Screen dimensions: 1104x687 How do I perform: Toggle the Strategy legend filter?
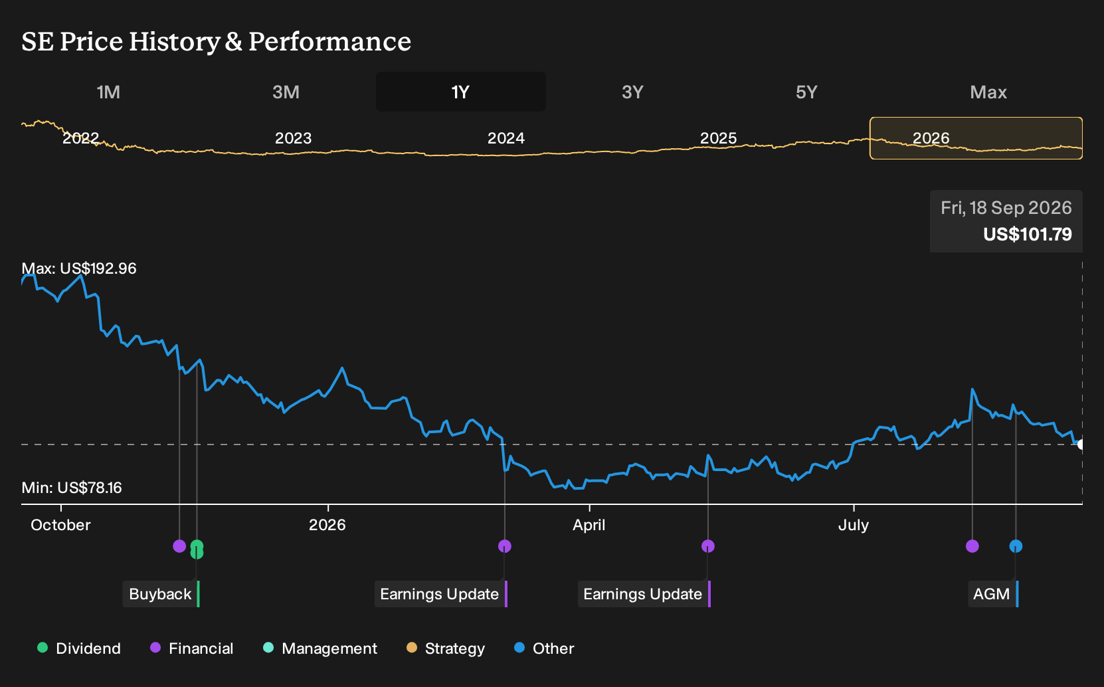pyautogui.click(x=446, y=648)
